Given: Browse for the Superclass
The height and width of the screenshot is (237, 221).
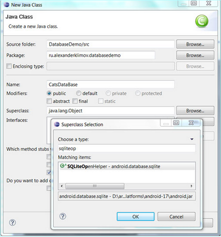Looking at the screenshot, I should pos(195,111).
